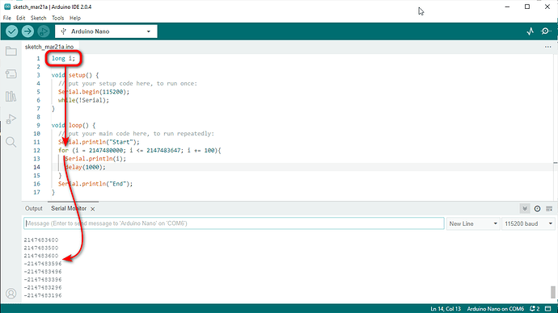This screenshot has width=558, height=313.
Task: Click the Verify checkmark button
Action: point(12,31)
